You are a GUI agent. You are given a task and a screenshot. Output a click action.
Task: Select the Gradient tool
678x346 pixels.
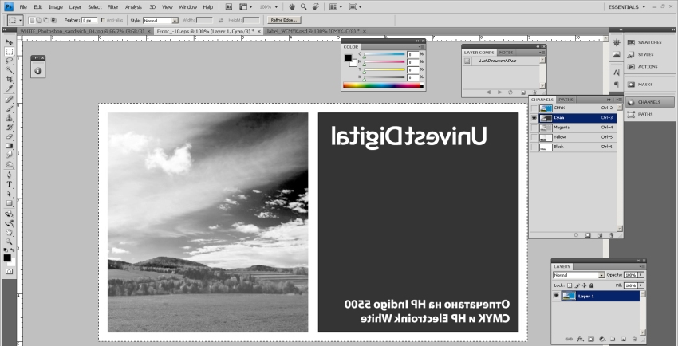coord(9,146)
